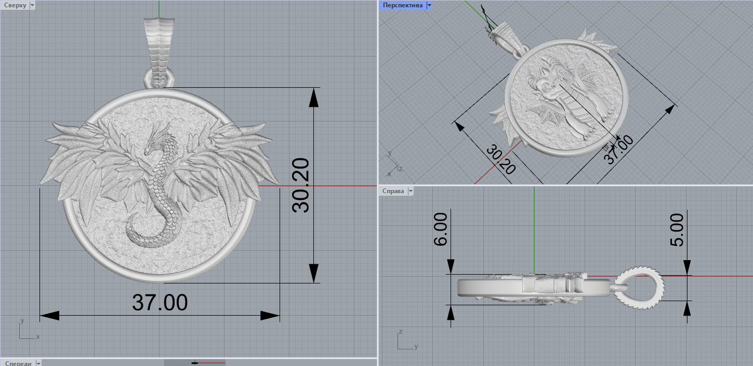The image size is (753, 366).
Task: Open the Спереди viewport dropdown arrow
Action: [38, 363]
